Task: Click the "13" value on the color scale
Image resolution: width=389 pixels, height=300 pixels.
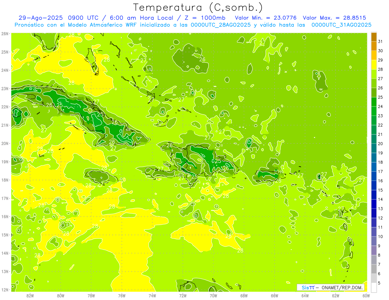Action: 380,209
